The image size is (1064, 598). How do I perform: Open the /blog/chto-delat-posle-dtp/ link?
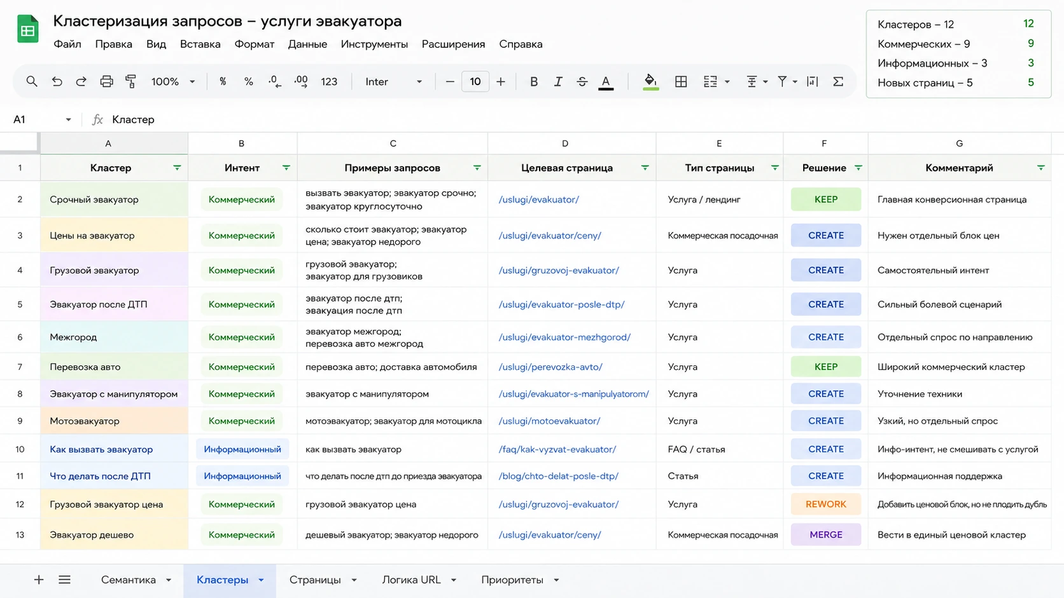tap(559, 476)
